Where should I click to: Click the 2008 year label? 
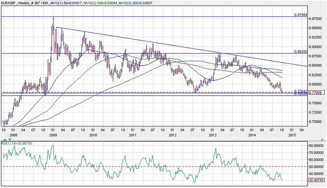click(13, 135)
